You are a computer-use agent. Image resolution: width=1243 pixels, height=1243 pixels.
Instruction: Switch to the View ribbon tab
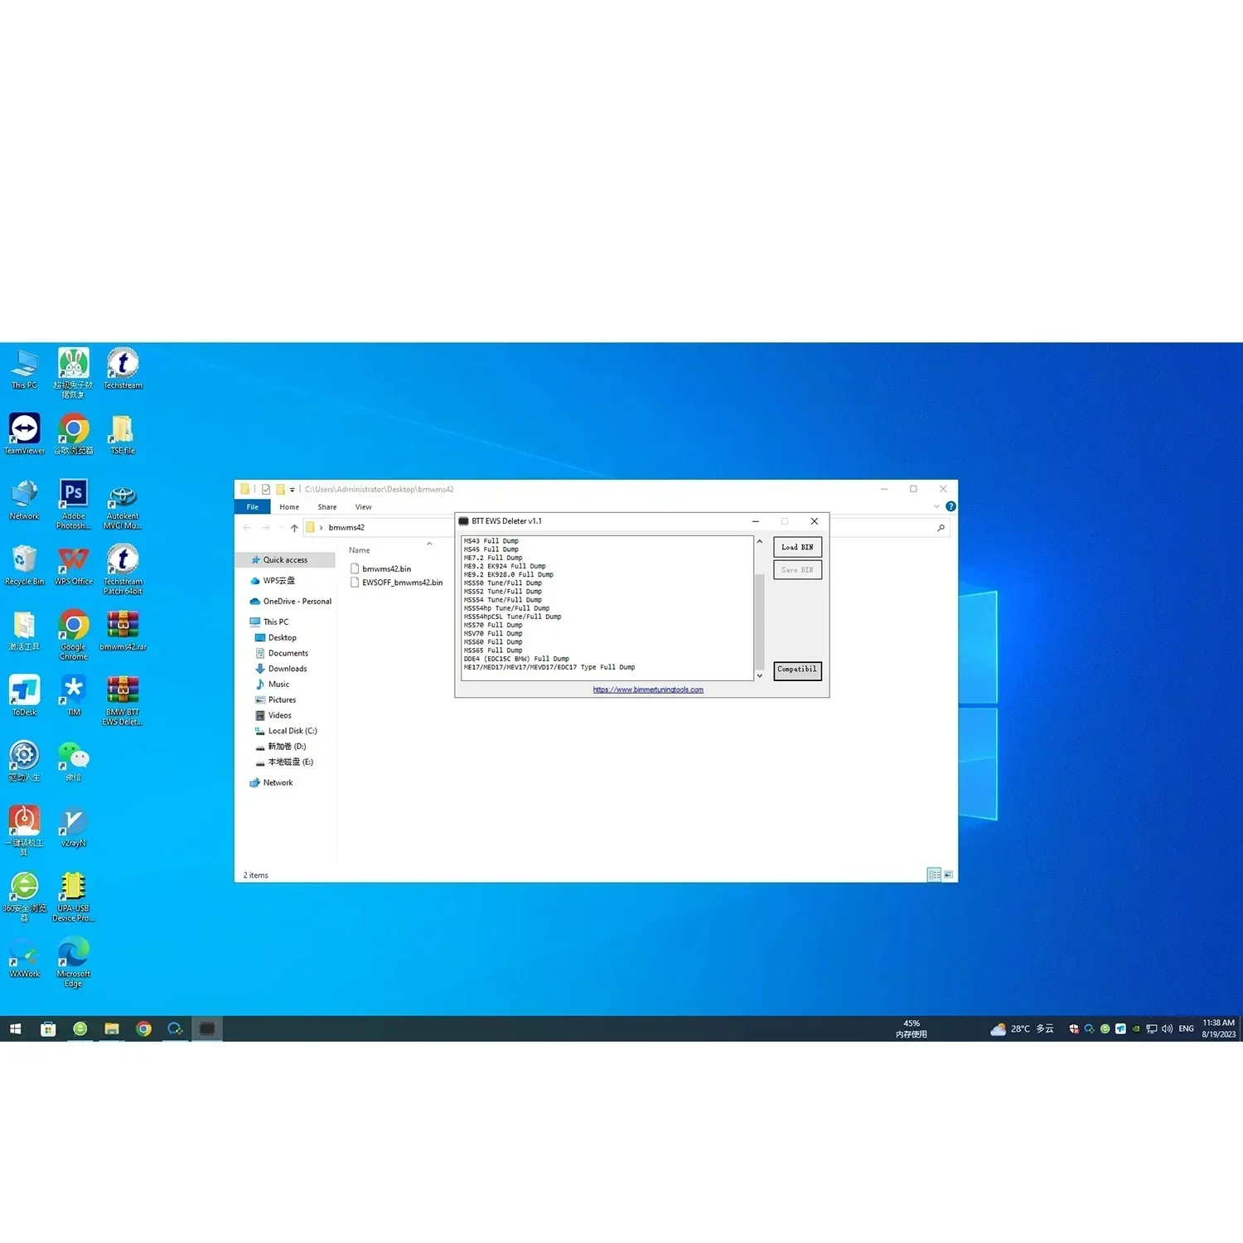pyautogui.click(x=363, y=507)
